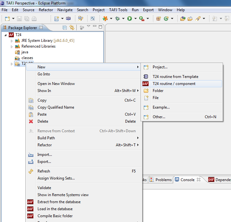Viewport: 231px width, 222px height.
Task: Expand the JRE System Library node
Action: coord(12,41)
